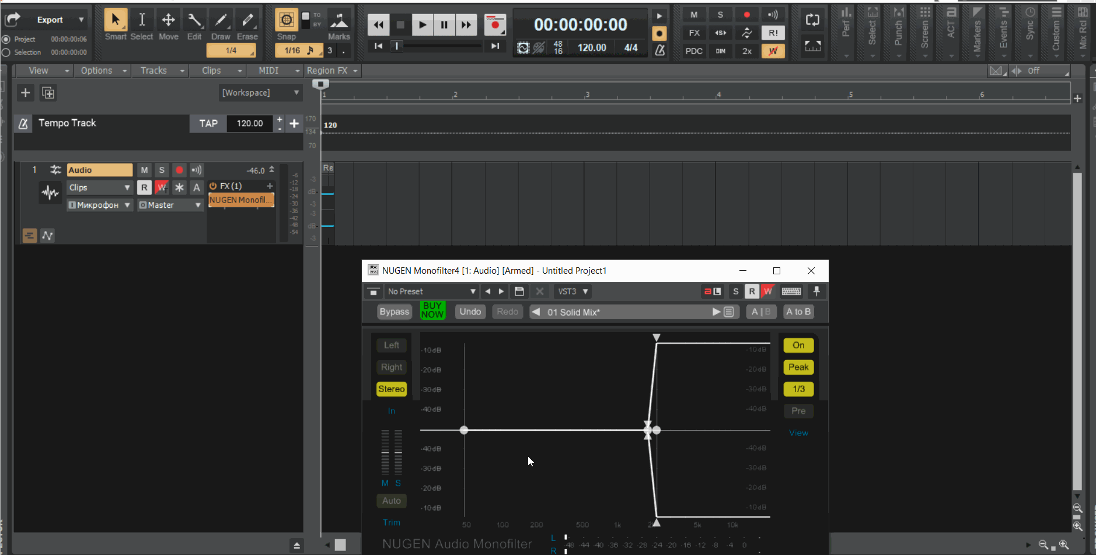
Task: Choose the Erase tool
Action: point(247,20)
